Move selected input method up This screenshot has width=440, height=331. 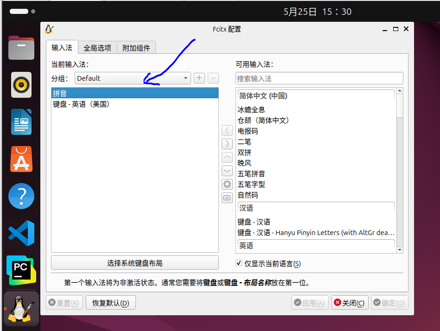click(227, 157)
